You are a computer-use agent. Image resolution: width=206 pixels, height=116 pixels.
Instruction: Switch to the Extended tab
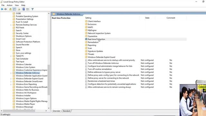click(56, 111)
